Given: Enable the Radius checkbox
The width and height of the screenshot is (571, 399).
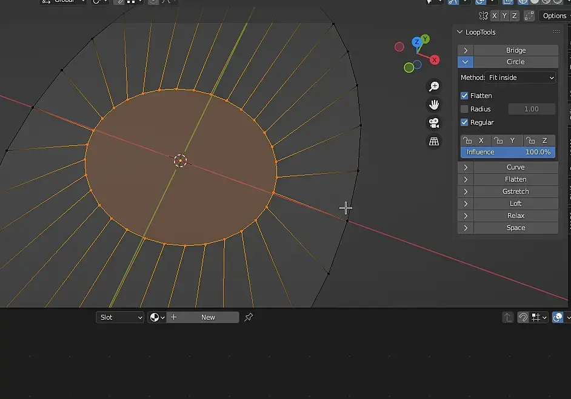Looking at the screenshot, I should click(x=464, y=109).
